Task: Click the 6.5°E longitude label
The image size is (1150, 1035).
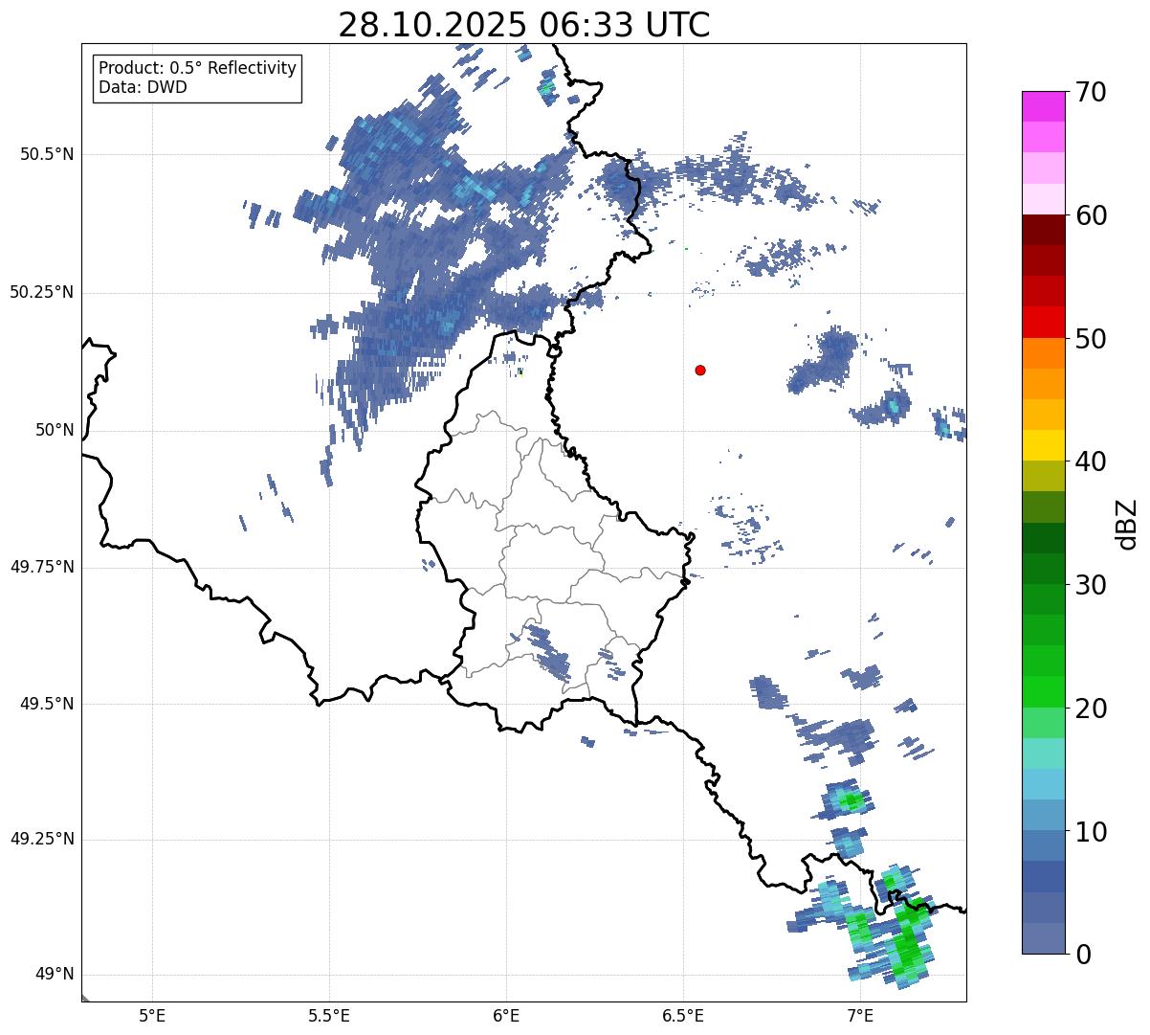Action: coord(683,1015)
